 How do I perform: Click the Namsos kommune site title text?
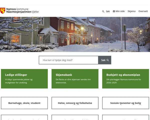point(22,10)
